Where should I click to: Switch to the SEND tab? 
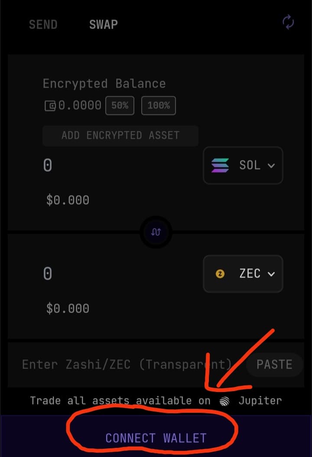point(43,25)
